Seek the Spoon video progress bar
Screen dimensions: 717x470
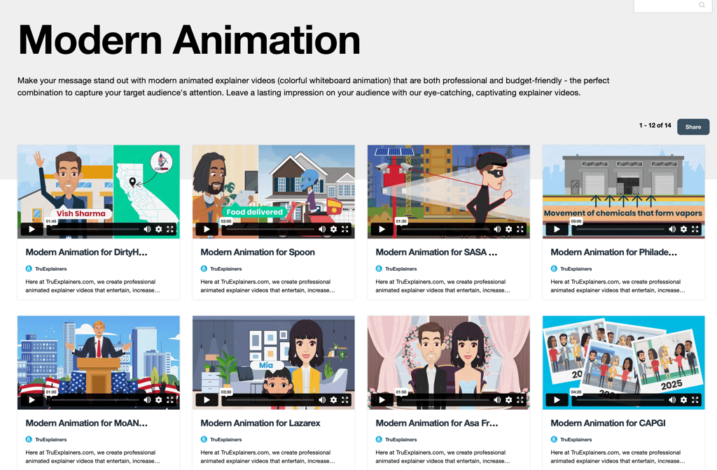[x=270, y=229]
